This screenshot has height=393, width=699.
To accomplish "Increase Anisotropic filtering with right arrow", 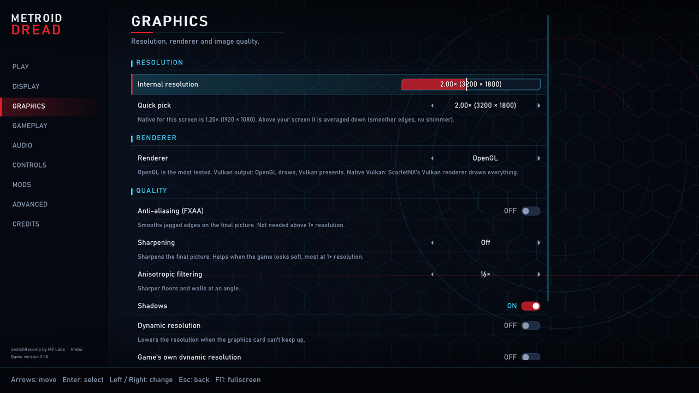I will [x=539, y=275].
